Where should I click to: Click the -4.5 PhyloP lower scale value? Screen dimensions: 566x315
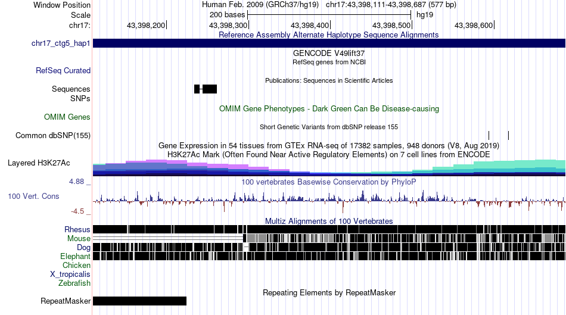tap(77, 211)
